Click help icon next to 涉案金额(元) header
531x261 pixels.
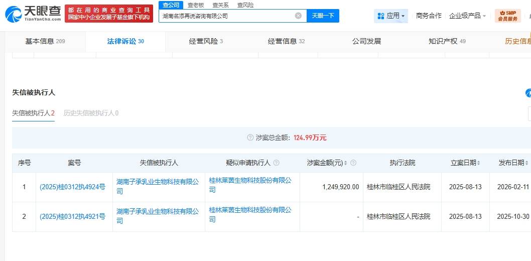coord(353,163)
